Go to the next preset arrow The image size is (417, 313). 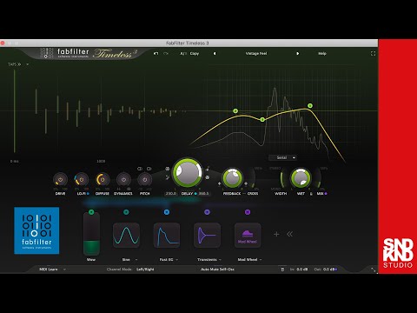pos(297,54)
